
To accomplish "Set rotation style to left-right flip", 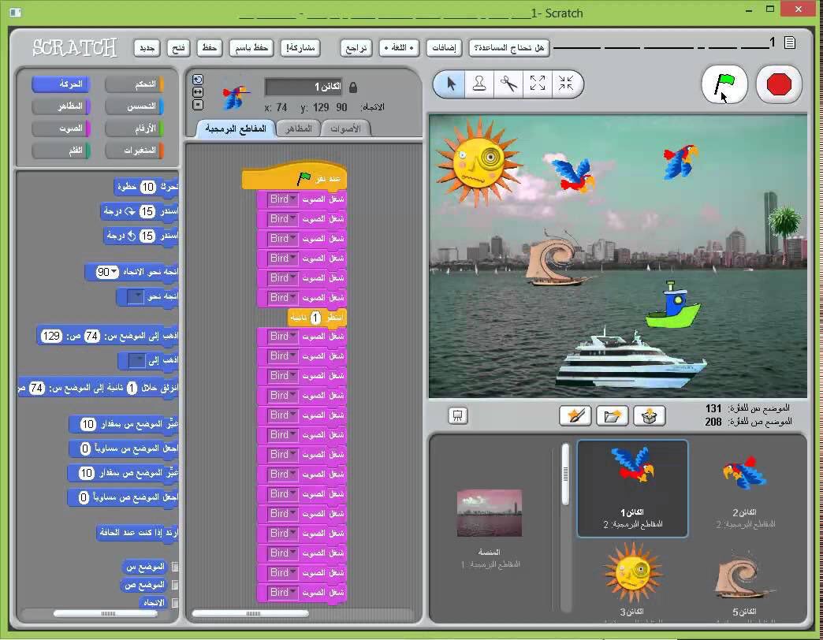I will 198,92.
